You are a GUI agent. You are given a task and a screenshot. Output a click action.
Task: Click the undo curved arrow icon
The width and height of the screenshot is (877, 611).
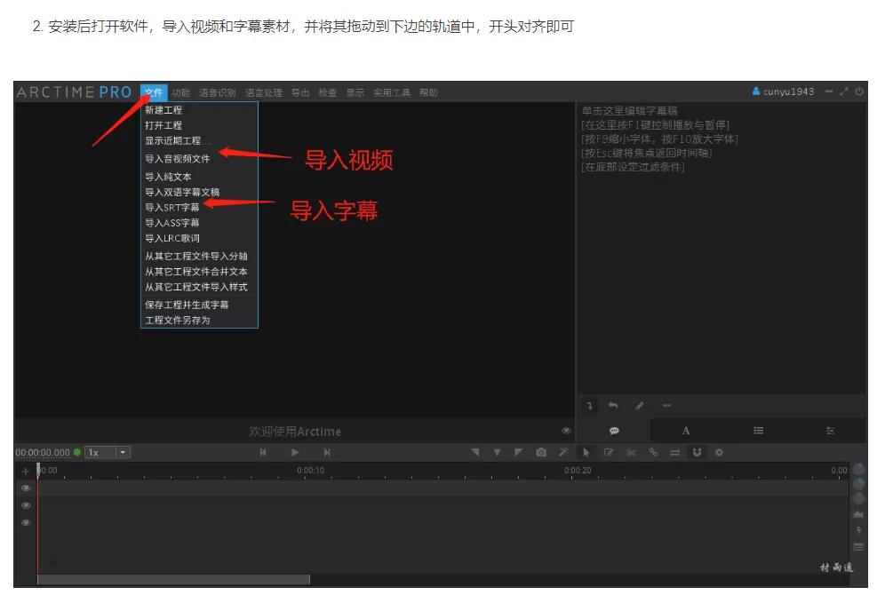click(x=613, y=405)
